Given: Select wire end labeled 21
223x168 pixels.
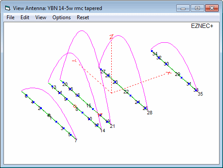Looking at the screenshot, I should (112, 126).
